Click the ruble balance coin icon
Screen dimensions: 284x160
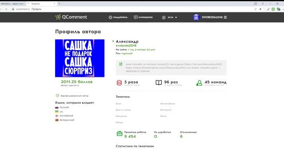[164, 17]
